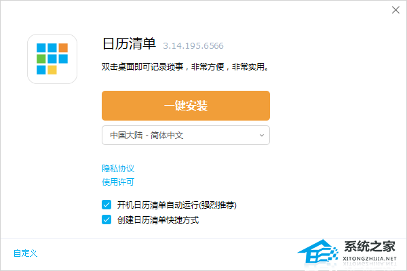
Task: Start installation with 一键安装 button
Action: click(x=186, y=106)
